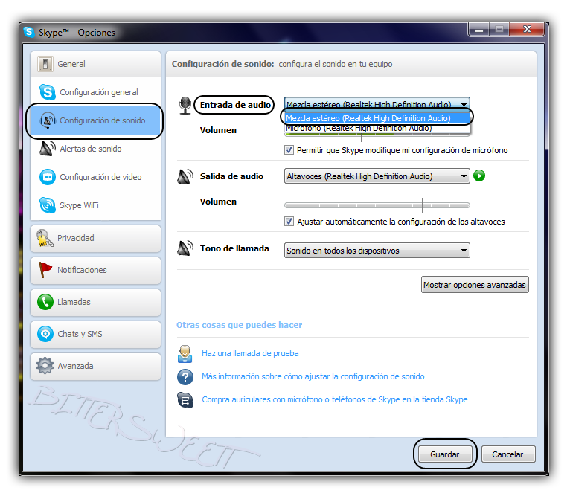The width and height of the screenshot is (570, 499).
Task: Click the microphone icon beside Entrada de audio
Action: pyautogui.click(x=185, y=106)
